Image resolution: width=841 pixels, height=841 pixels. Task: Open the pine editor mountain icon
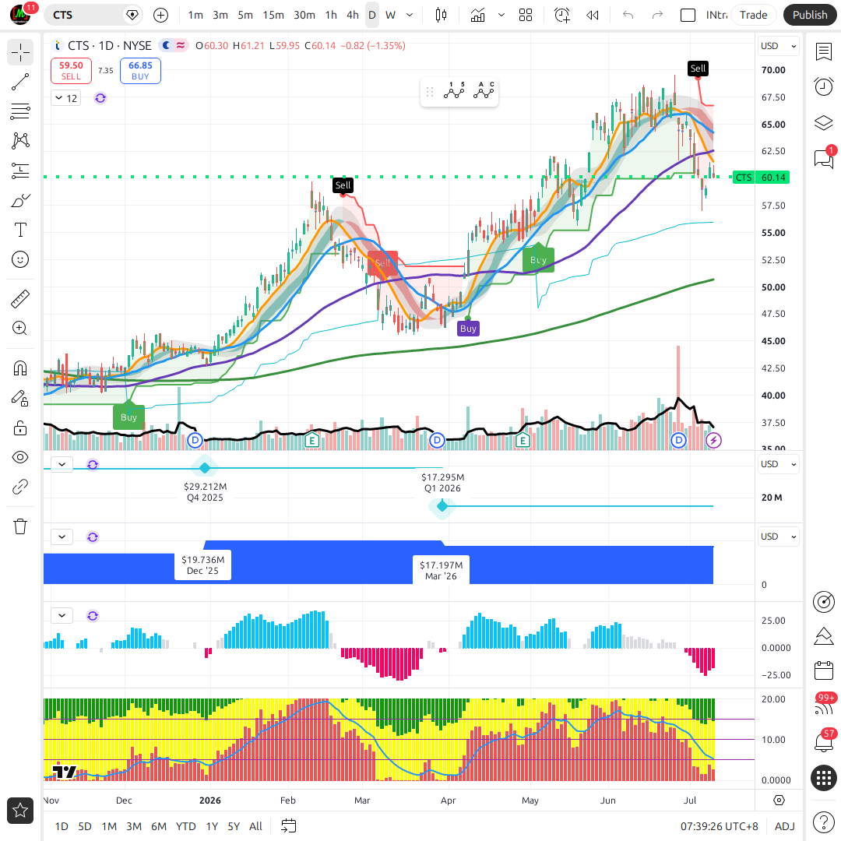(824, 636)
